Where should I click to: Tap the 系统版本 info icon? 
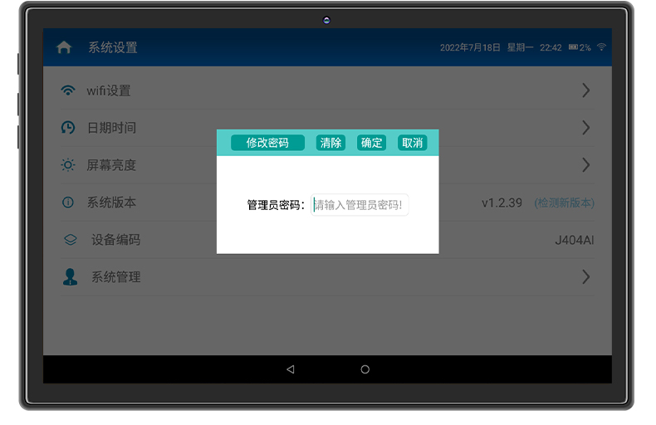click(68, 203)
